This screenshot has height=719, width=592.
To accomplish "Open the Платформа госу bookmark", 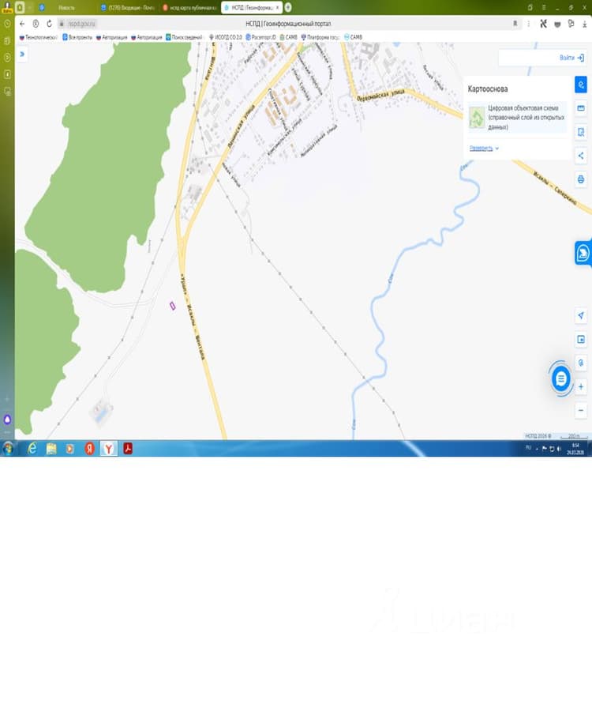I will (320, 37).
